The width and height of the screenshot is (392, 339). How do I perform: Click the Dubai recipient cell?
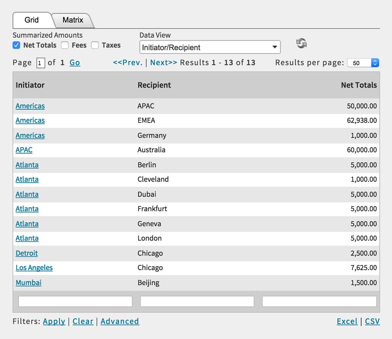[x=147, y=194]
